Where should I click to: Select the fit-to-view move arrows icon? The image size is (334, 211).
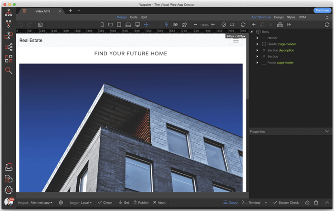[x=146, y=25]
